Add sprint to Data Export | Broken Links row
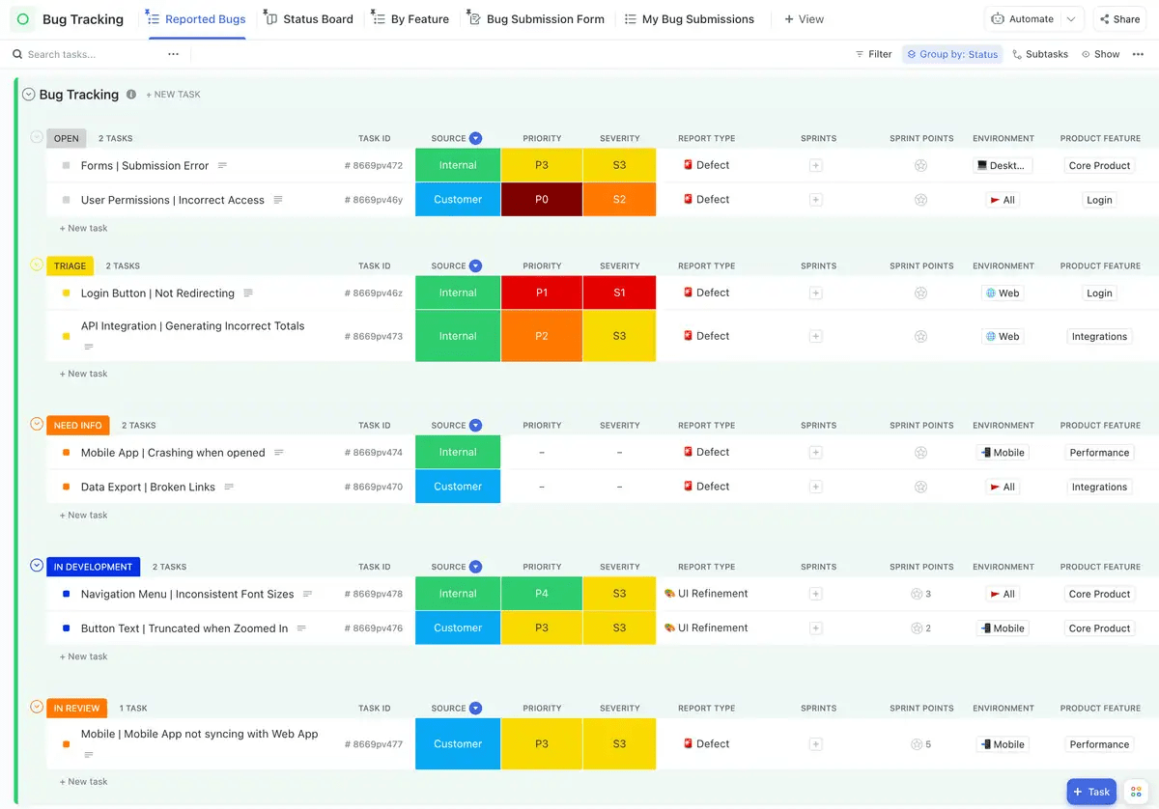The image size is (1159, 809). [x=816, y=488]
